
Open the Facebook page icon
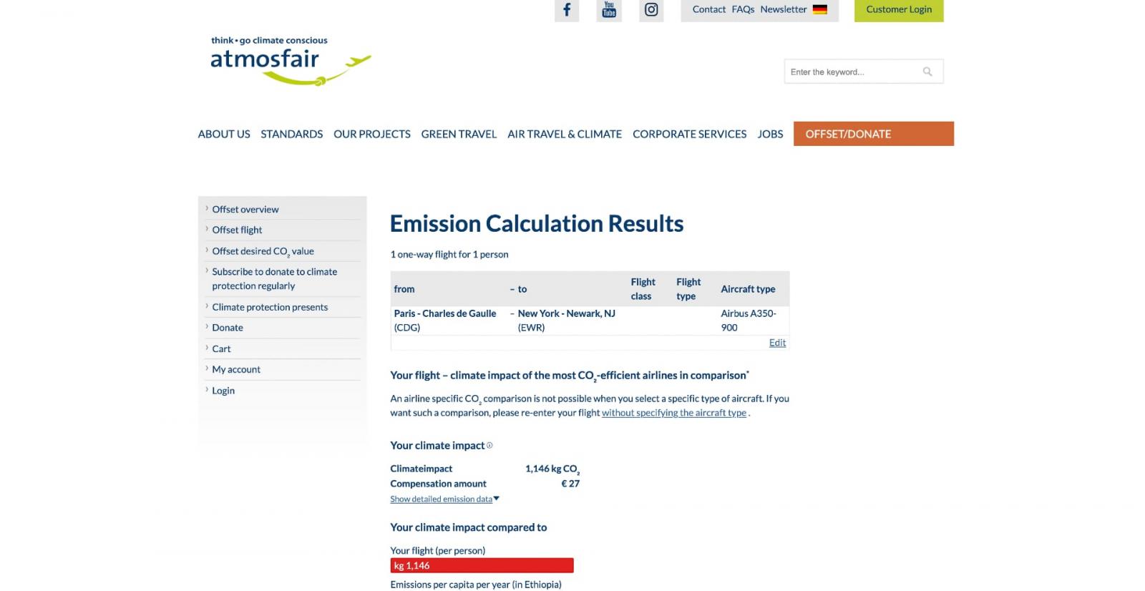tap(566, 10)
